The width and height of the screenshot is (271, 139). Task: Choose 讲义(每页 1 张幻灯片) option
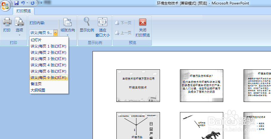[x=49, y=46]
